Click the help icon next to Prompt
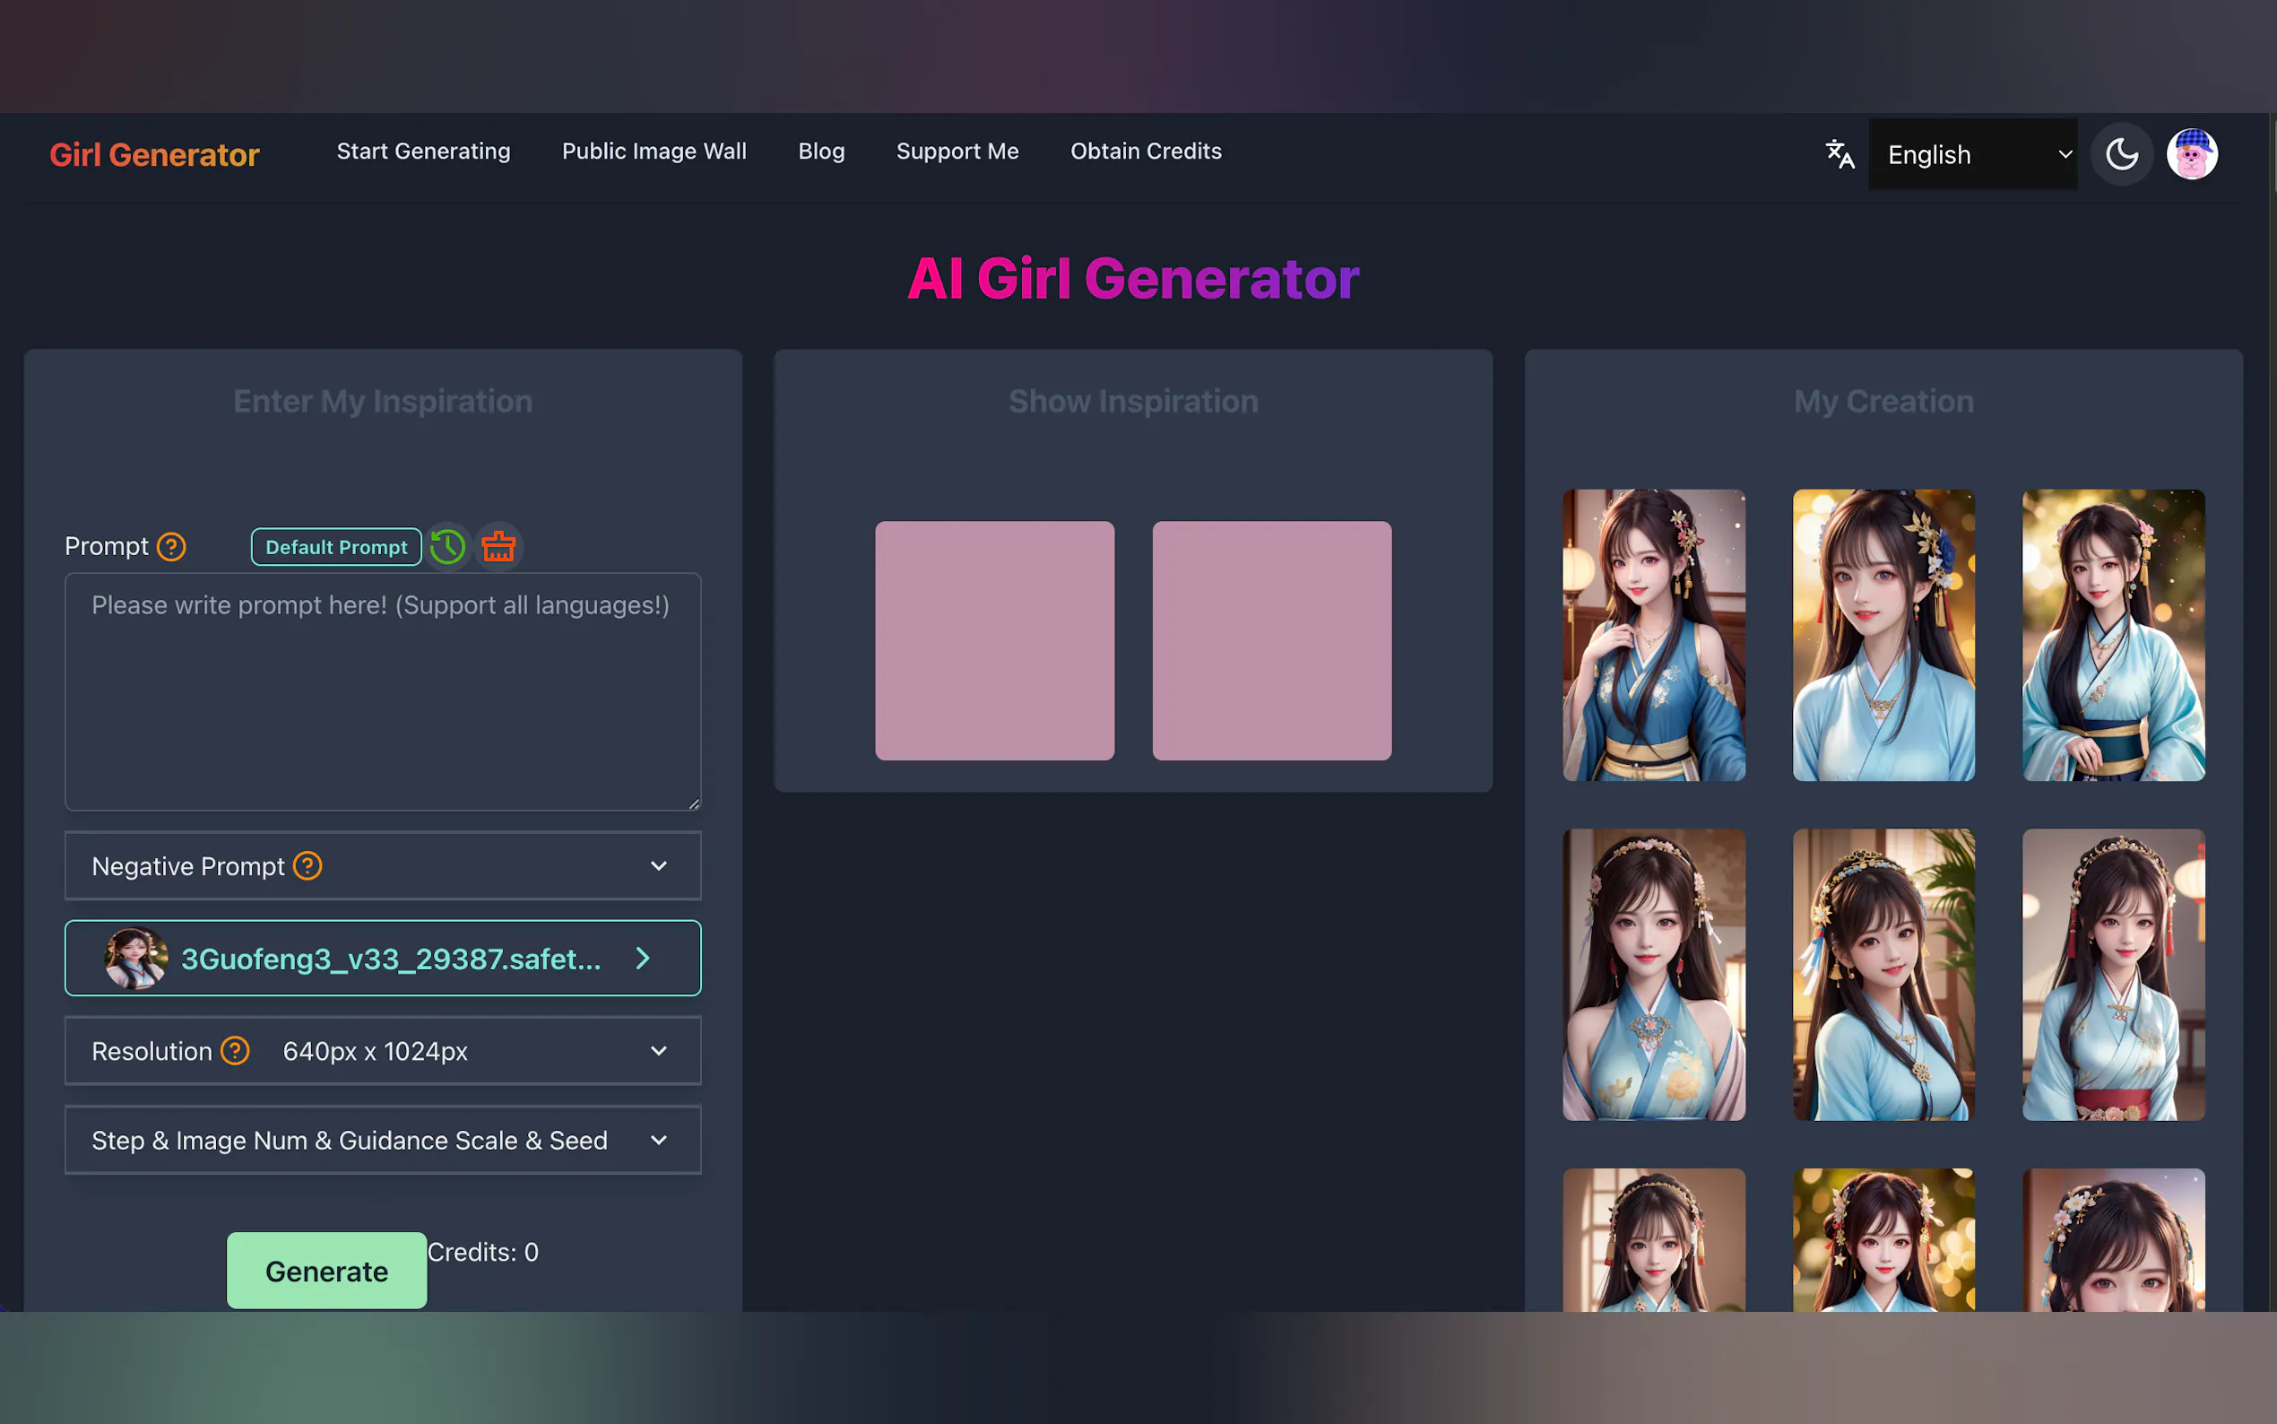The image size is (2277, 1424). pyautogui.click(x=171, y=546)
